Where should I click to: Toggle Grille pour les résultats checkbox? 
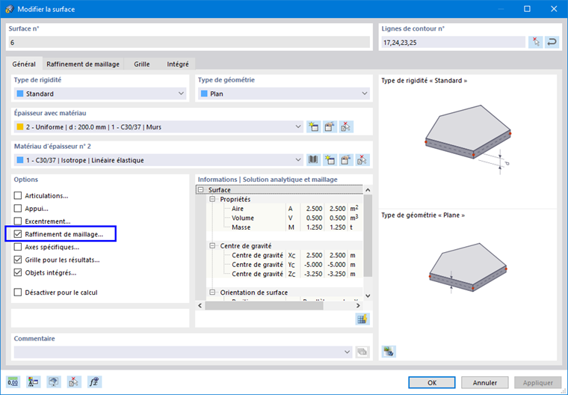(x=18, y=260)
